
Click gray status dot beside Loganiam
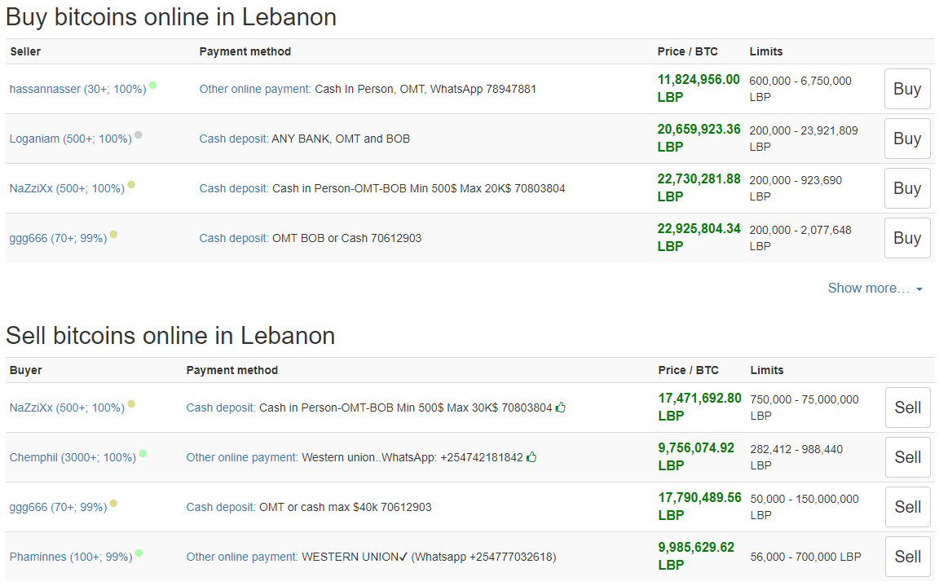coord(139,134)
